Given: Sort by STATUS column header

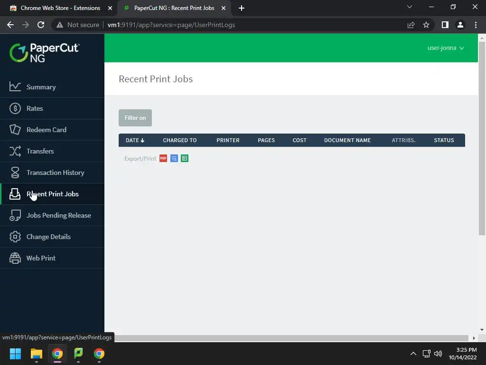Looking at the screenshot, I should pyautogui.click(x=444, y=140).
